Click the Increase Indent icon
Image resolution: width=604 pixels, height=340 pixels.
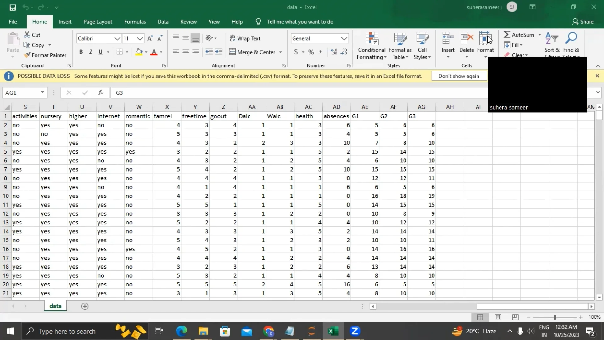click(x=219, y=52)
